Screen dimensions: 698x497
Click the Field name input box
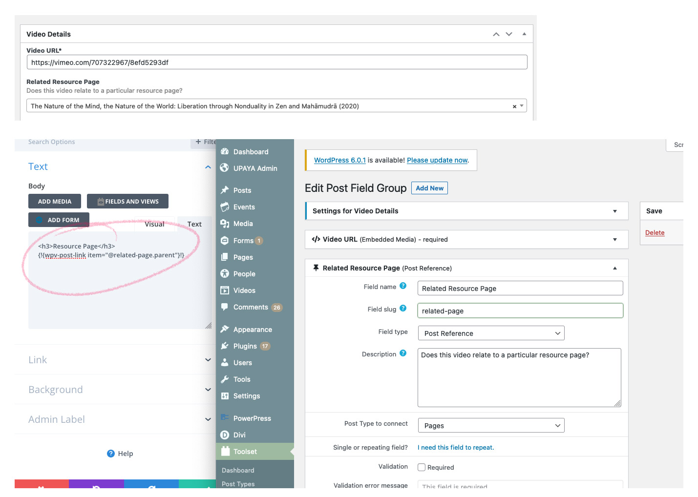(x=520, y=288)
